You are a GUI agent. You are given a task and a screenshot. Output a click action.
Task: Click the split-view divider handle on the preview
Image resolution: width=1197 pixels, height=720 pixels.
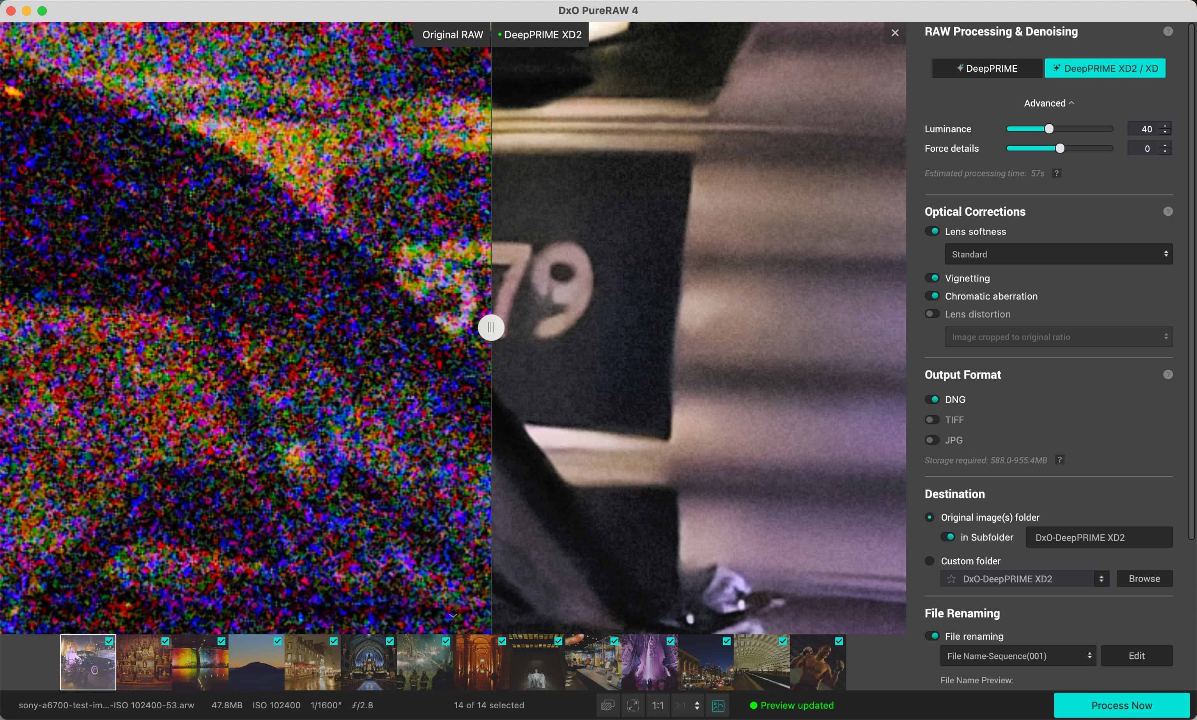click(x=491, y=328)
